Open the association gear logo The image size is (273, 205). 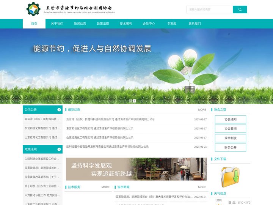coord(33,9)
